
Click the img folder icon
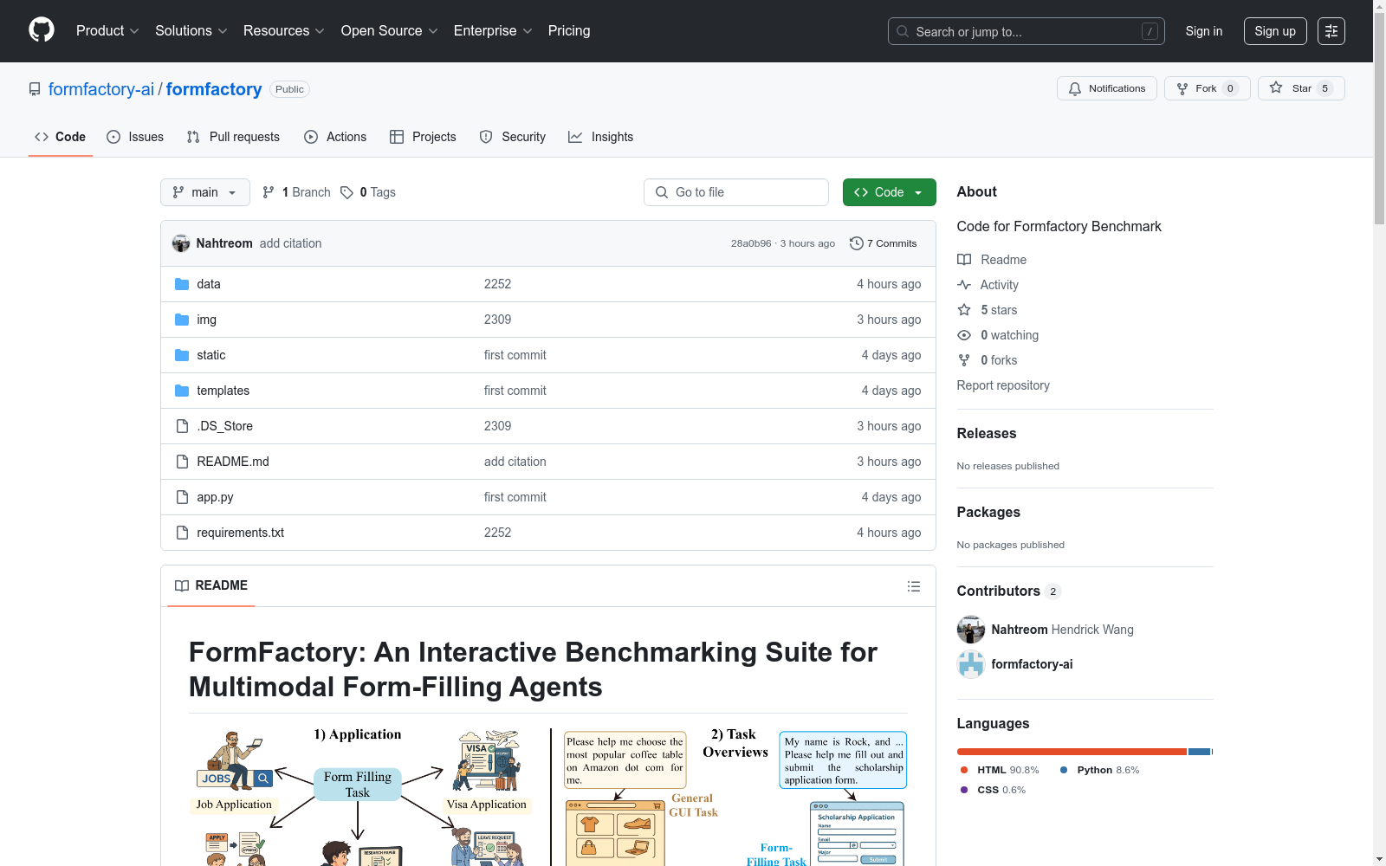point(182,320)
